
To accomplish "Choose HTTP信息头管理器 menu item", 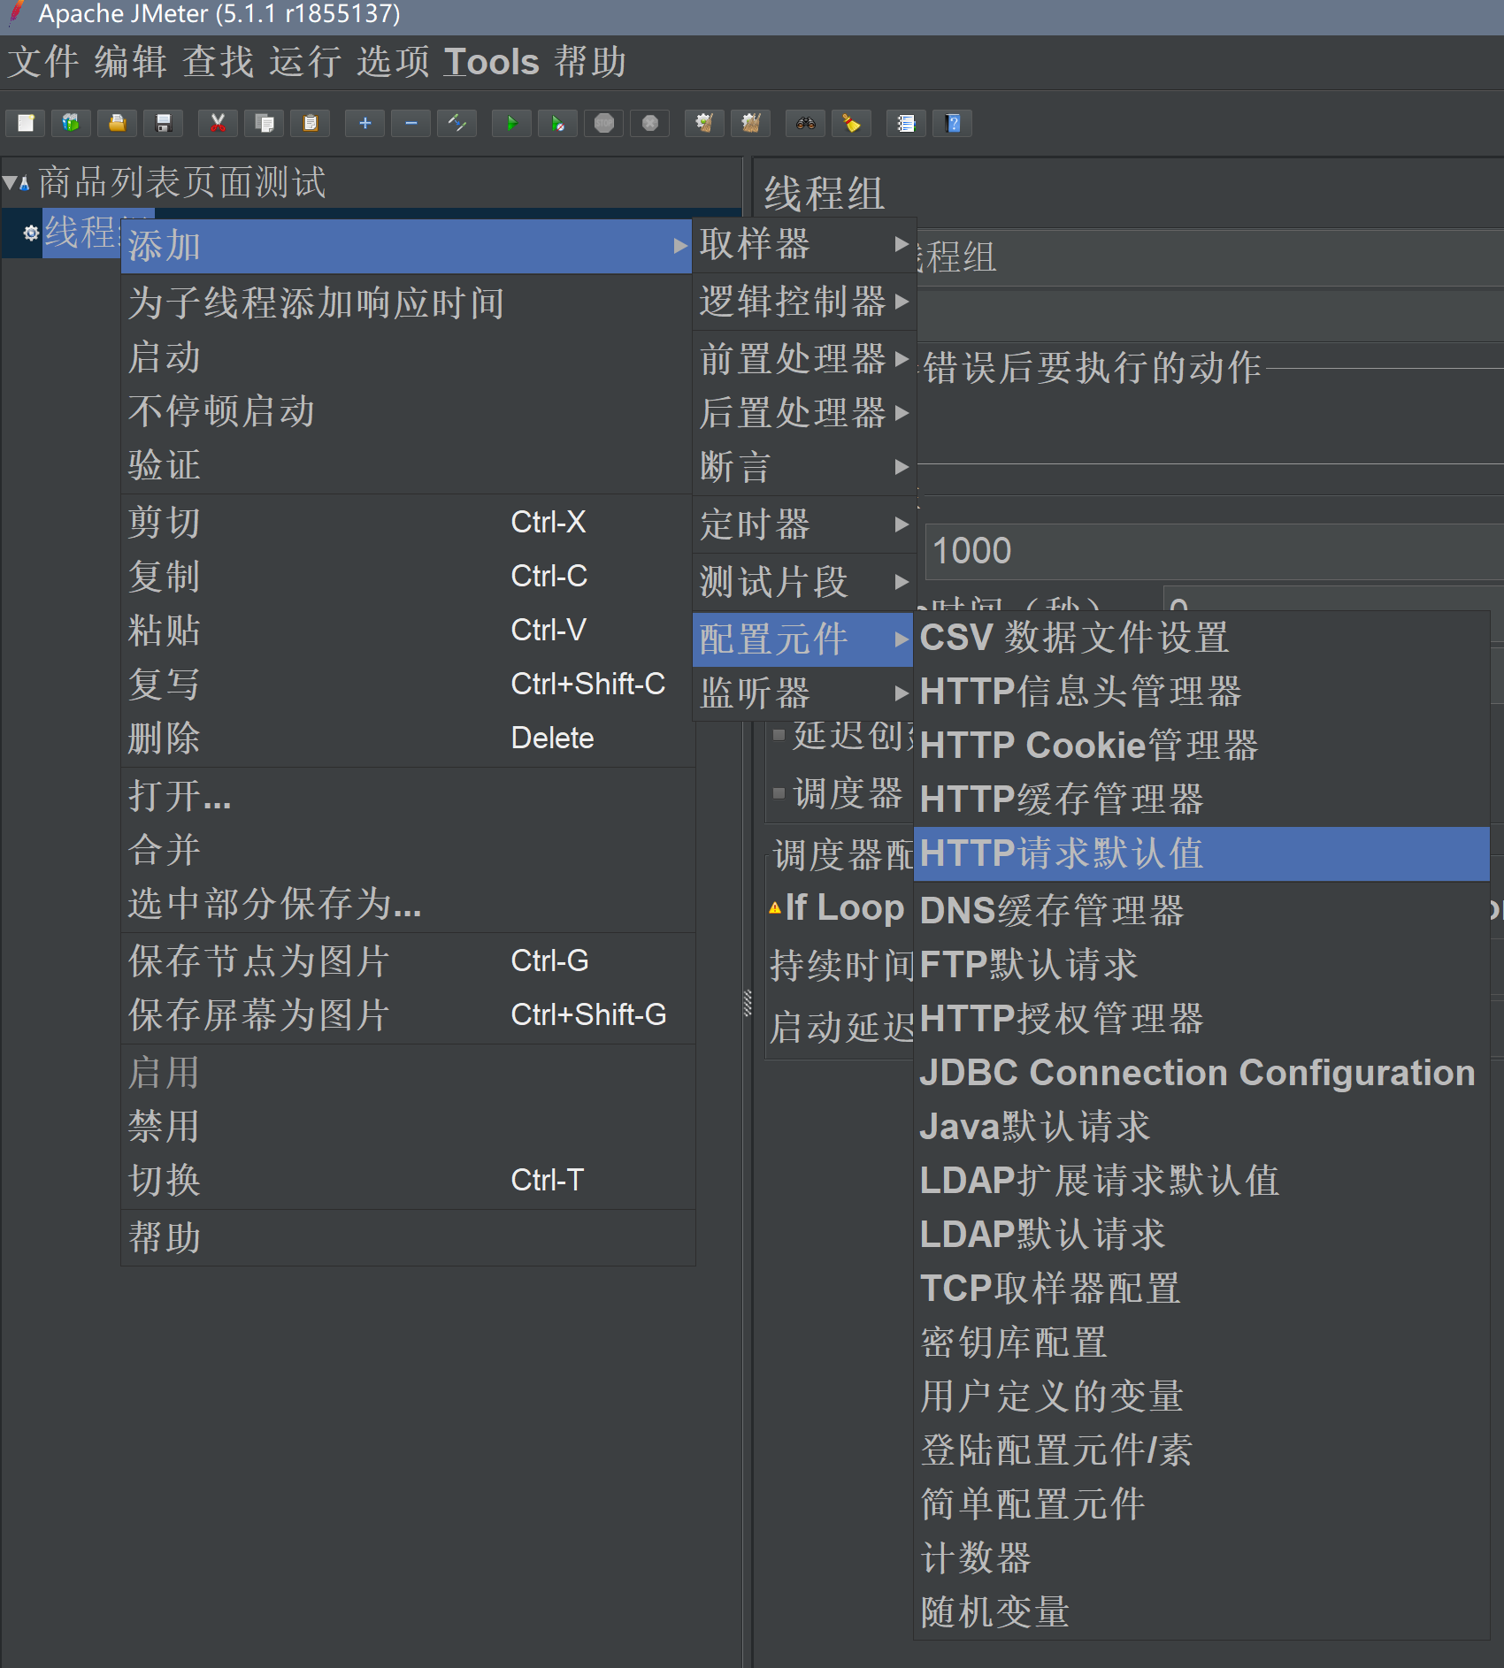I will coord(1201,692).
